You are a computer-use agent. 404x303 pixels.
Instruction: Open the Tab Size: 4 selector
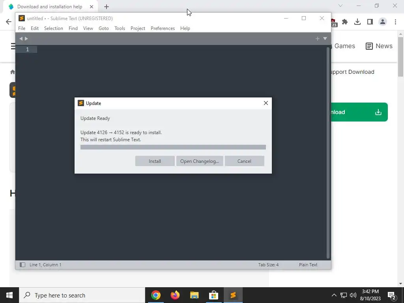click(x=268, y=265)
